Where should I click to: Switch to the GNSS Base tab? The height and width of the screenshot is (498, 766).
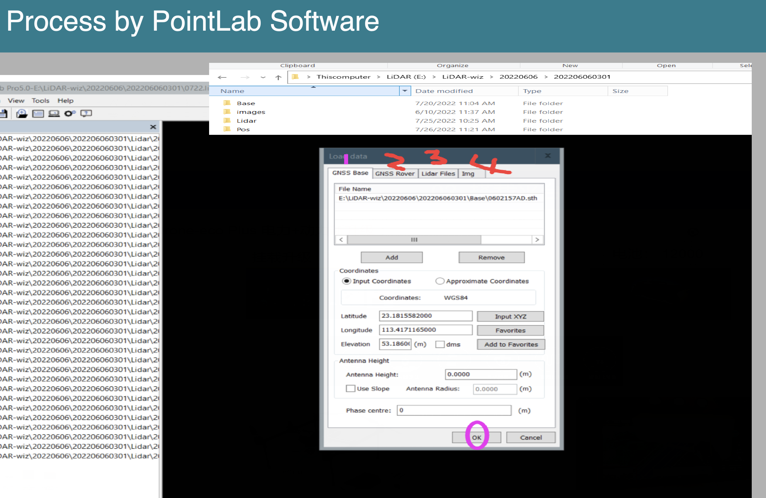coord(350,173)
